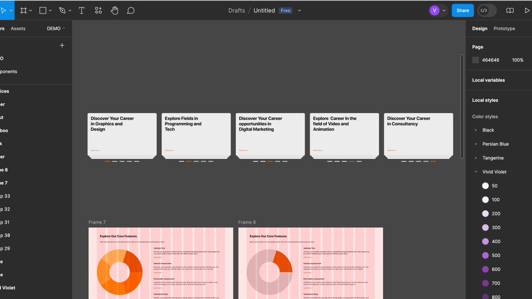Click the Untitled file name
The width and height of the screenshot is (532, 299).
tap(264, 11)
